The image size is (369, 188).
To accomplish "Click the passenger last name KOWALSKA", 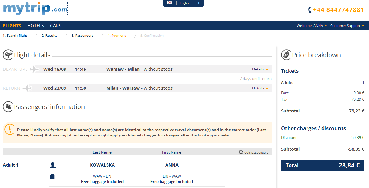I will (x=102, y=165).
